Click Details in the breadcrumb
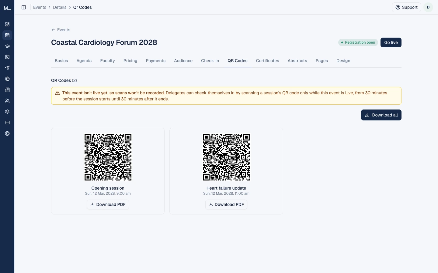Viewport: 438px width, 273px height. tap(60, 7)
